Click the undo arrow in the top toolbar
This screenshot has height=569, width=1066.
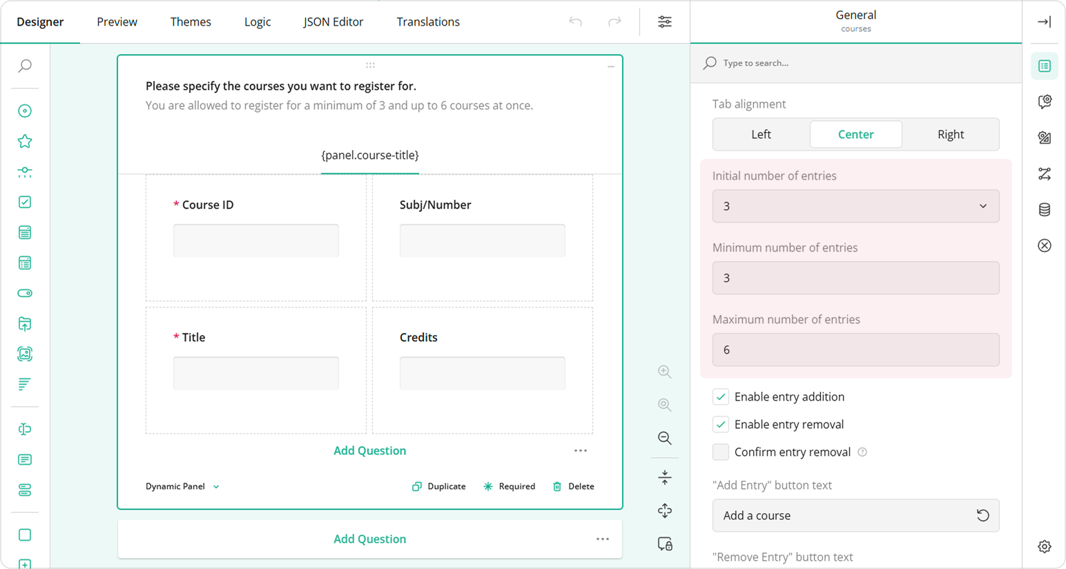pyautogui.click(x=575, y=22)
